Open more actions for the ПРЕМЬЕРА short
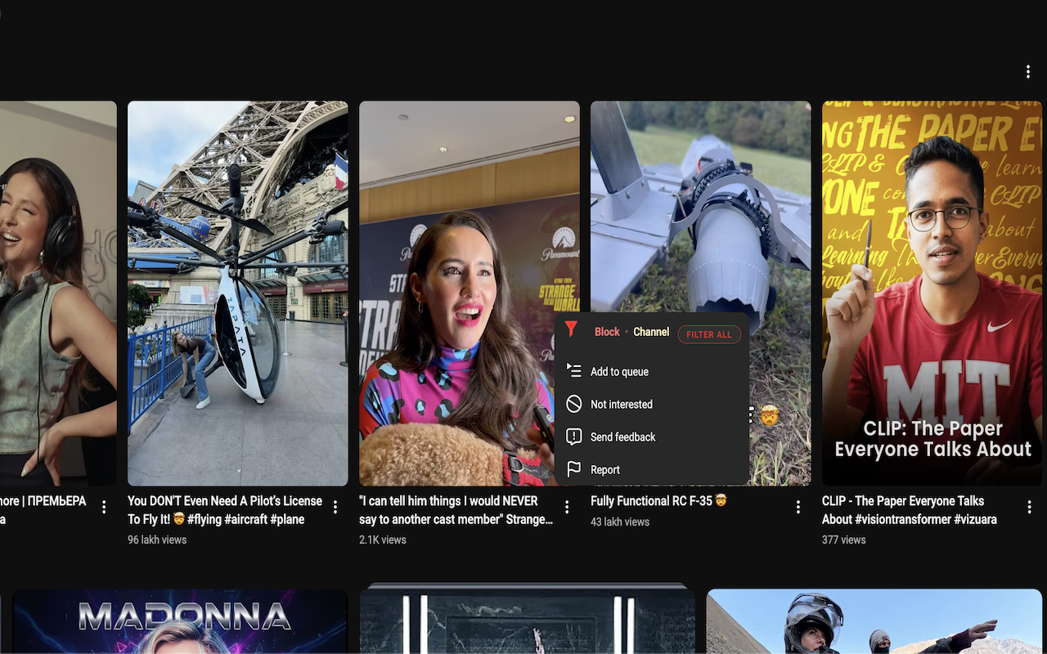 104,508
